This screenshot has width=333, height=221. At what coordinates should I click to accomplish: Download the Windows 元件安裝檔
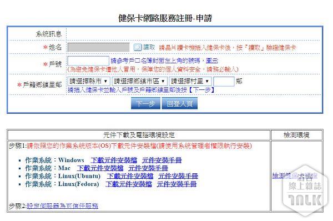(x=114, y=160)
